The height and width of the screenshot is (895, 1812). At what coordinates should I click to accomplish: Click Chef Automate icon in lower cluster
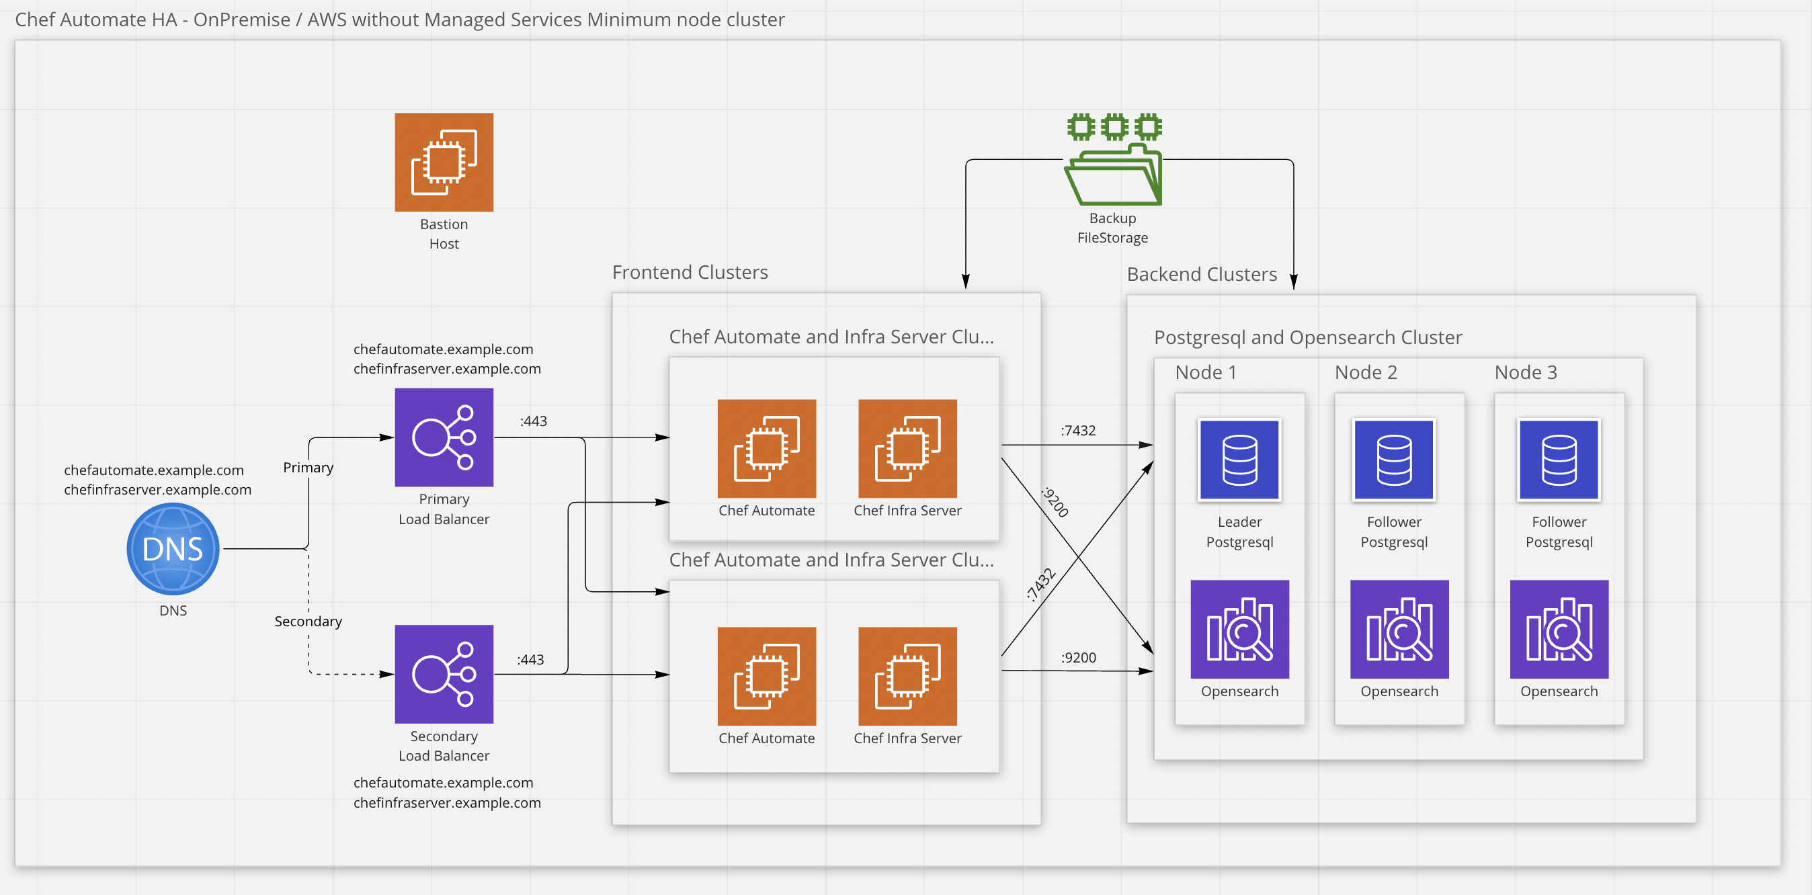point(767,677)
